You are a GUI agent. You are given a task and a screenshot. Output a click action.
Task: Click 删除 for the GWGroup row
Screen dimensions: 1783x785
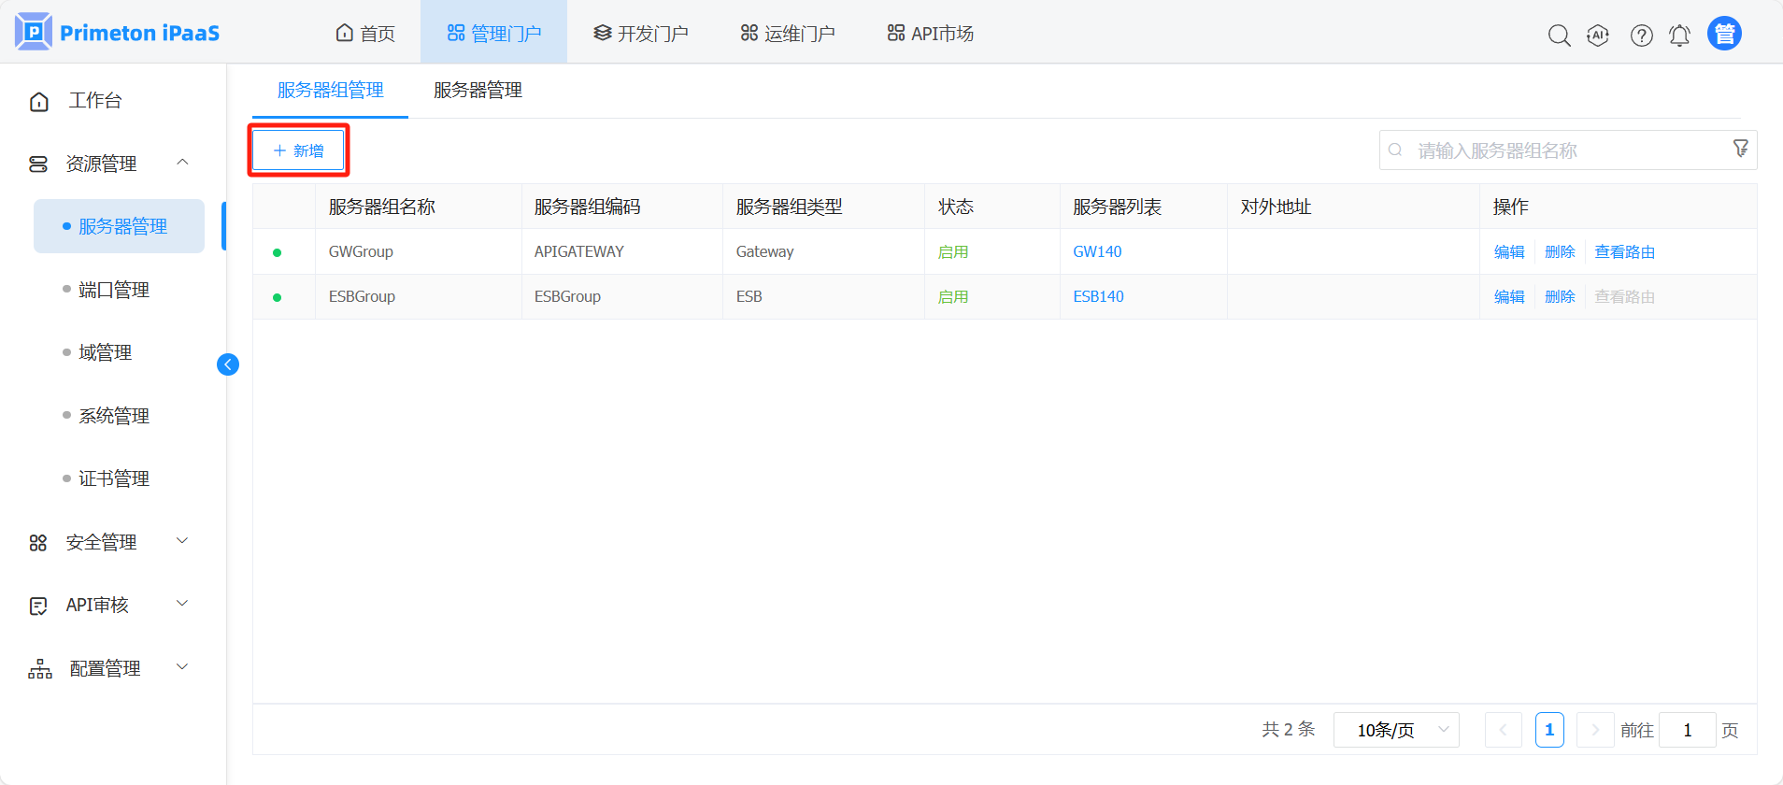click(x=1559, y=251)
